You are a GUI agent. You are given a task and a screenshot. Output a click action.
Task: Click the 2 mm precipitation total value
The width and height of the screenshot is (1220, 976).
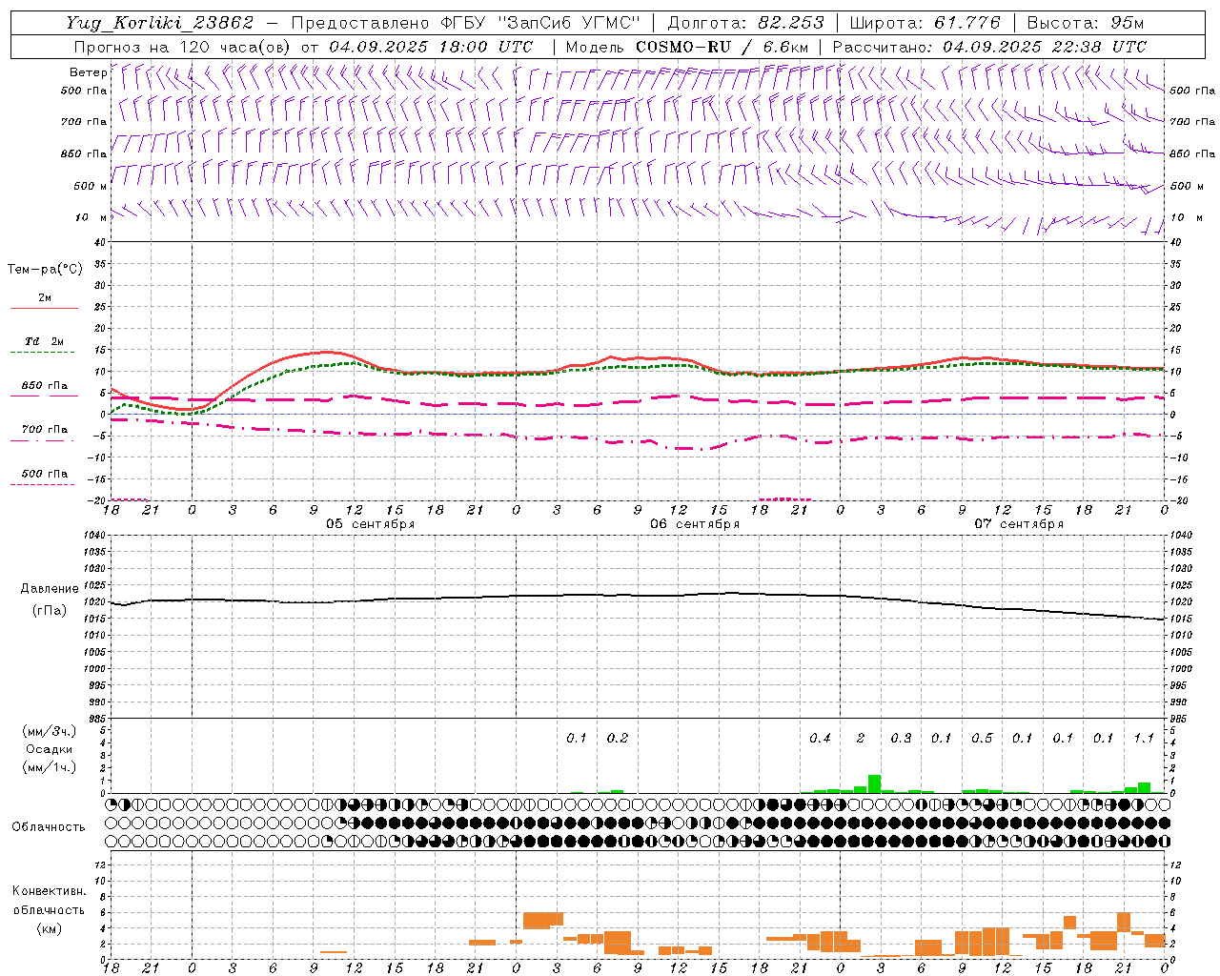861,738
